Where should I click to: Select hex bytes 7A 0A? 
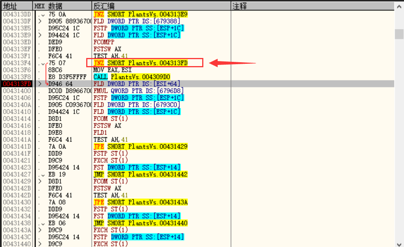(x=57, y=146)
